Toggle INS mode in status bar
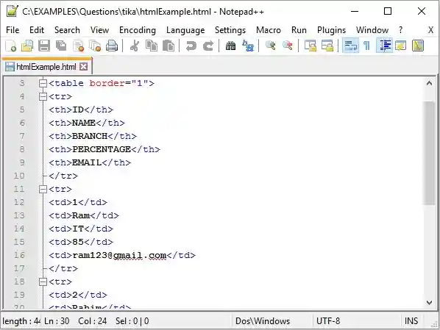440x330 pixels. tap(411, 320)
